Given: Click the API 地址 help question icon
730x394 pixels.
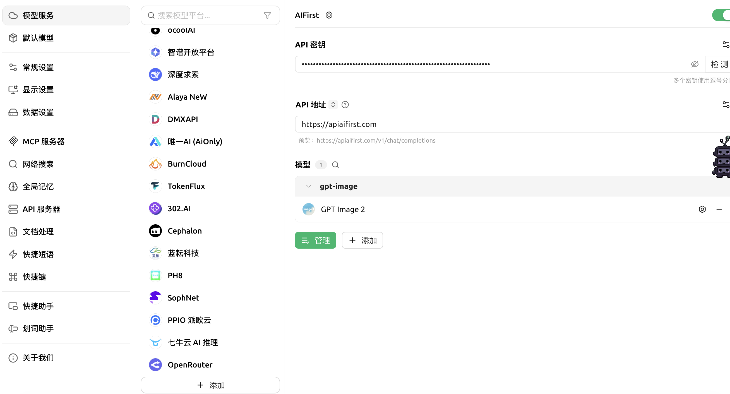Looking at the screenshot, I should [345, 105].
